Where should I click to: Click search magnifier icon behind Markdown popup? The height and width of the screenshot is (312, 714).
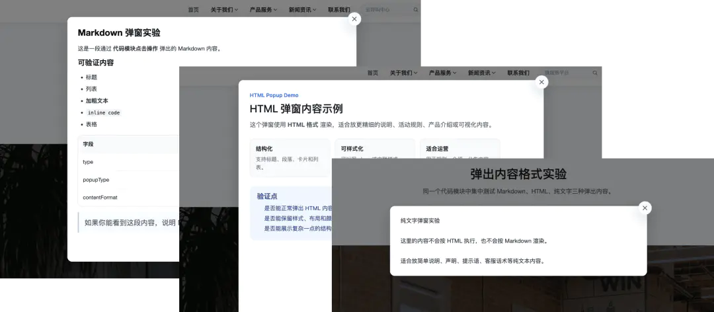[x=416, y=9]
